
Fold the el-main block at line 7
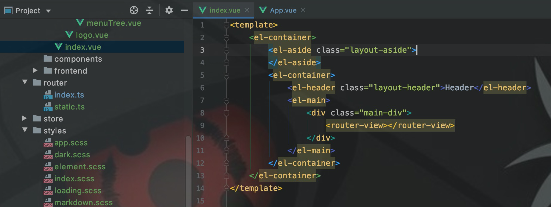(x=226, y=101)
